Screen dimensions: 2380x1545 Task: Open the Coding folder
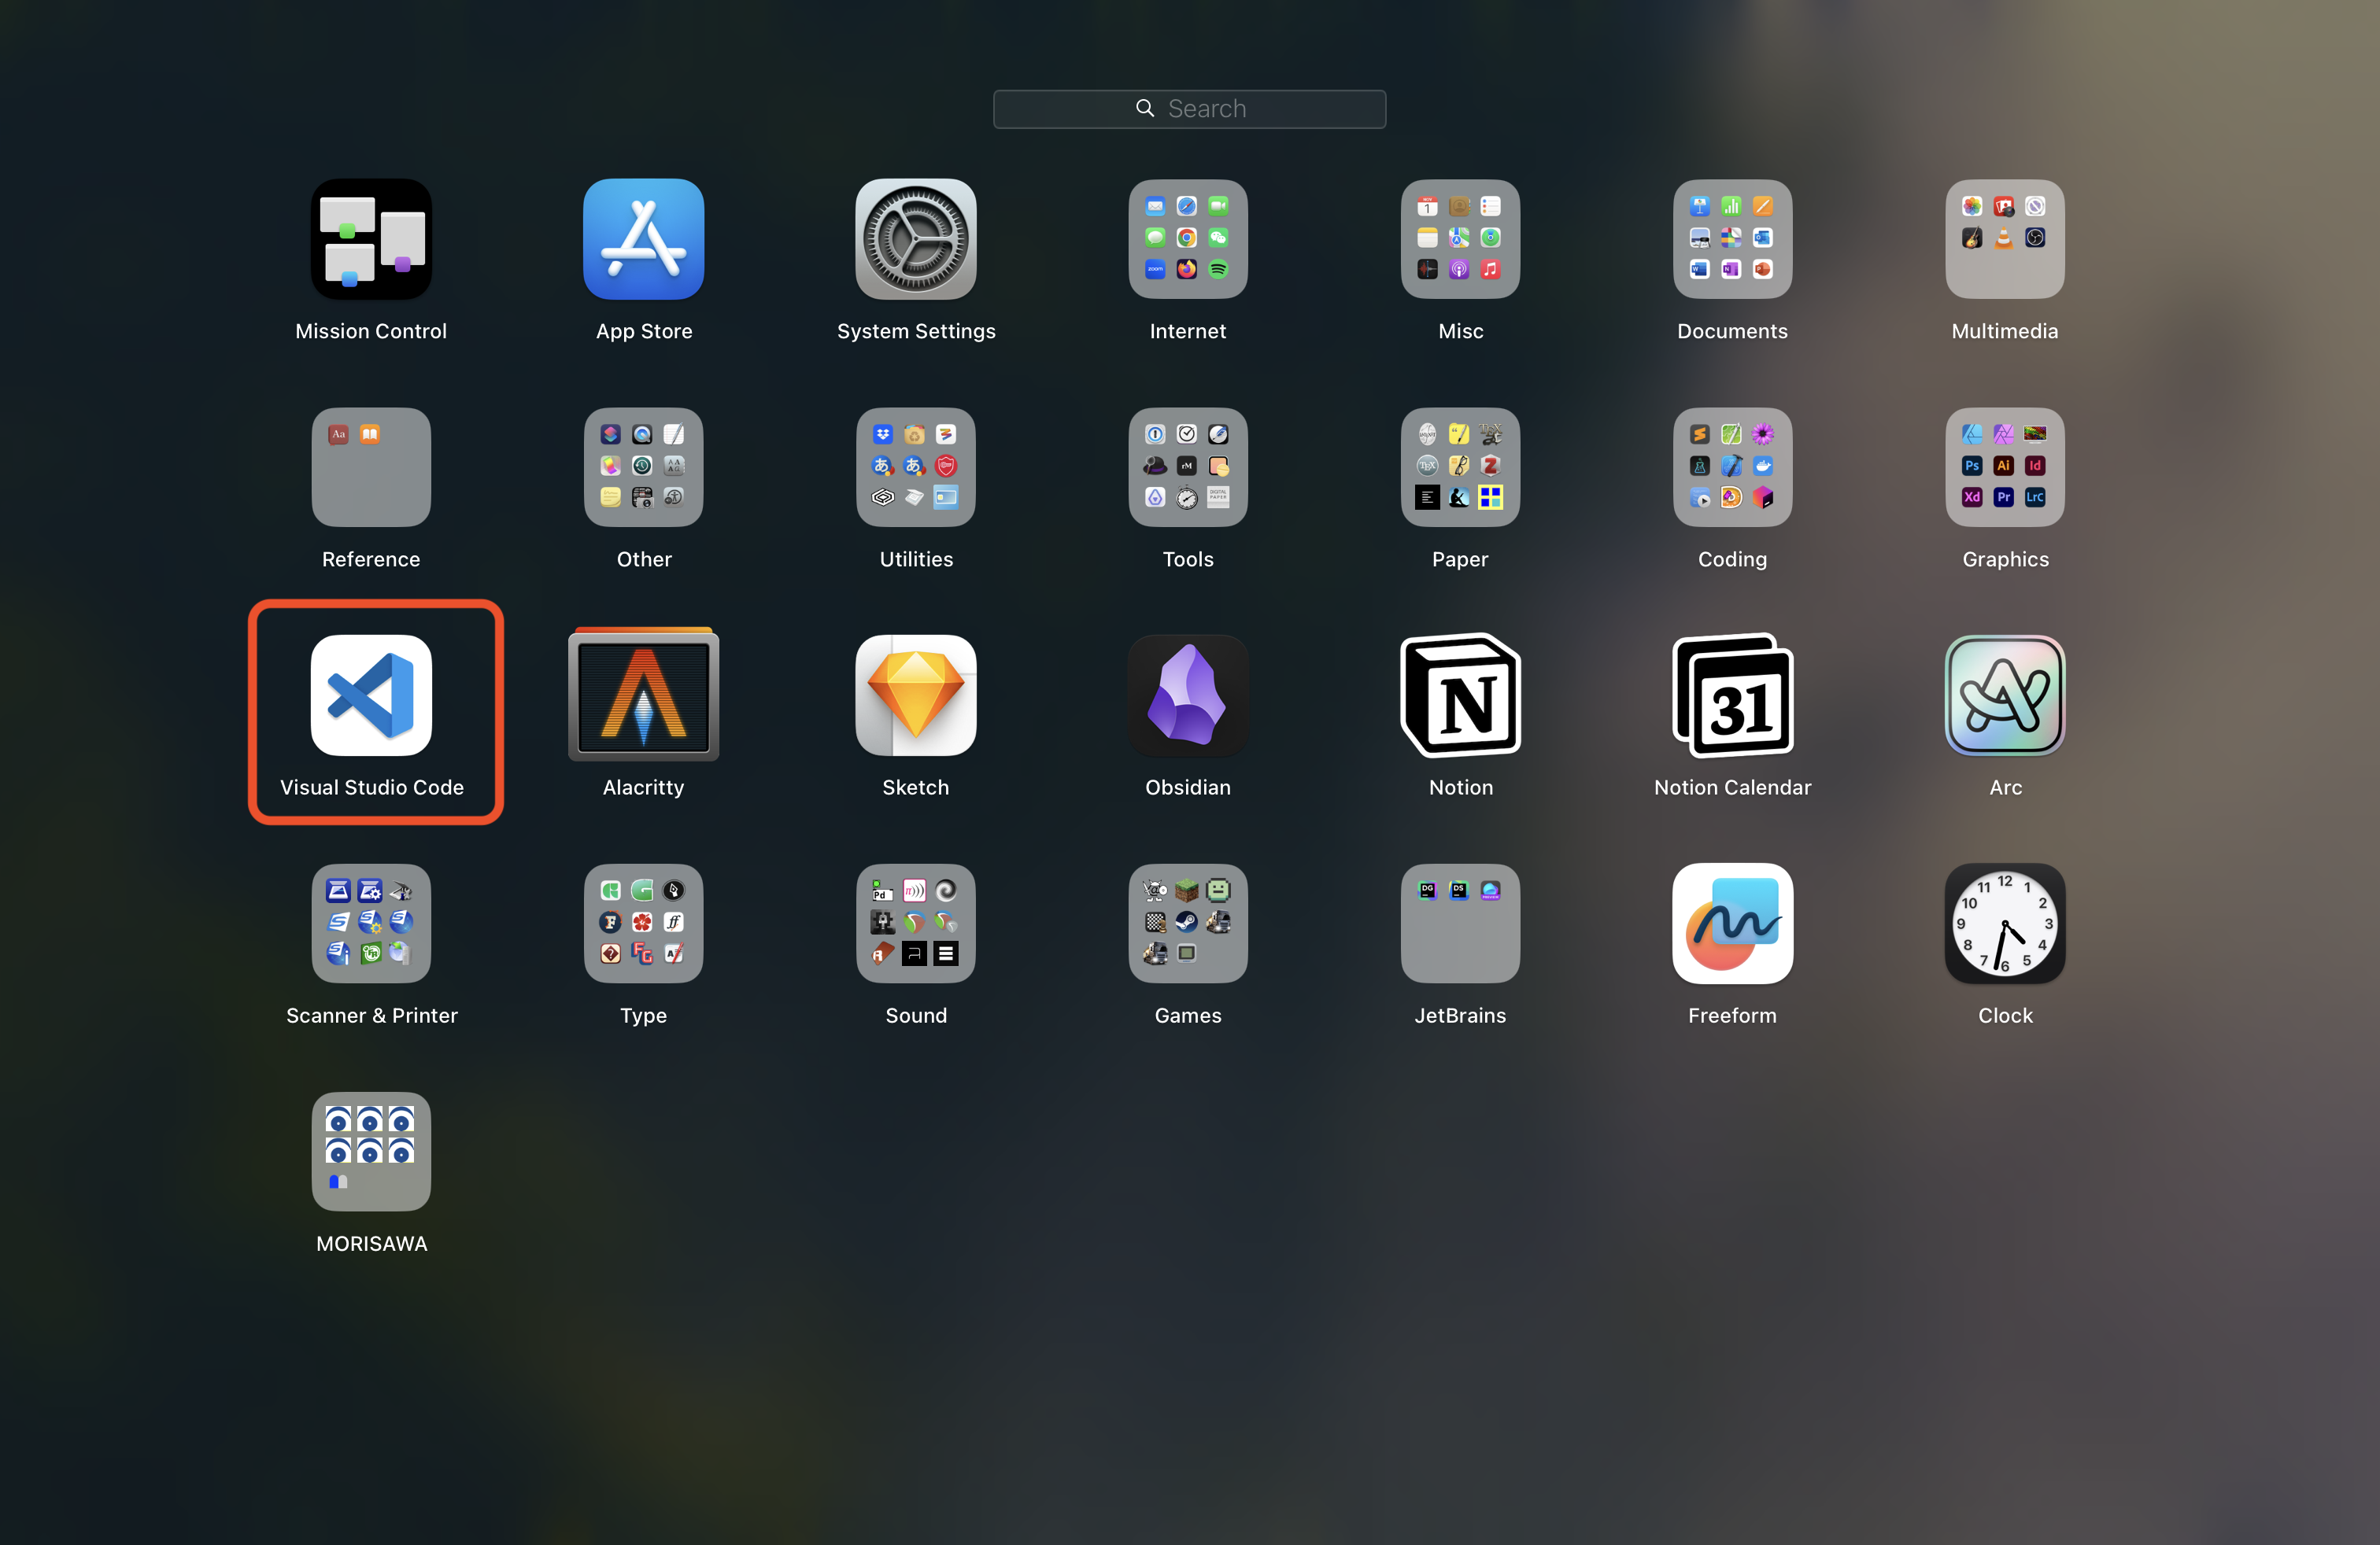click(x=1732, y=466)
